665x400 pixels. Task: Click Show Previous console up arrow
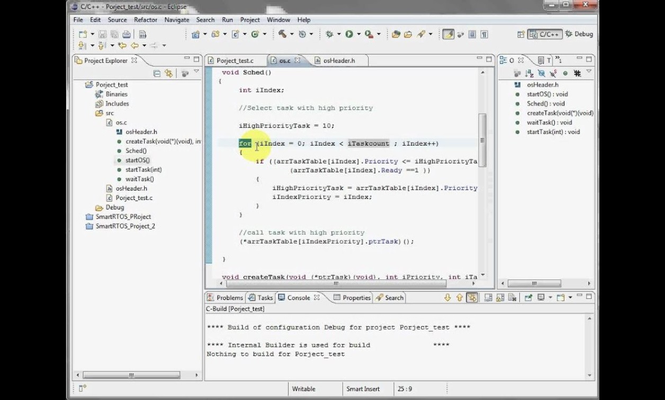coord(460,298)
